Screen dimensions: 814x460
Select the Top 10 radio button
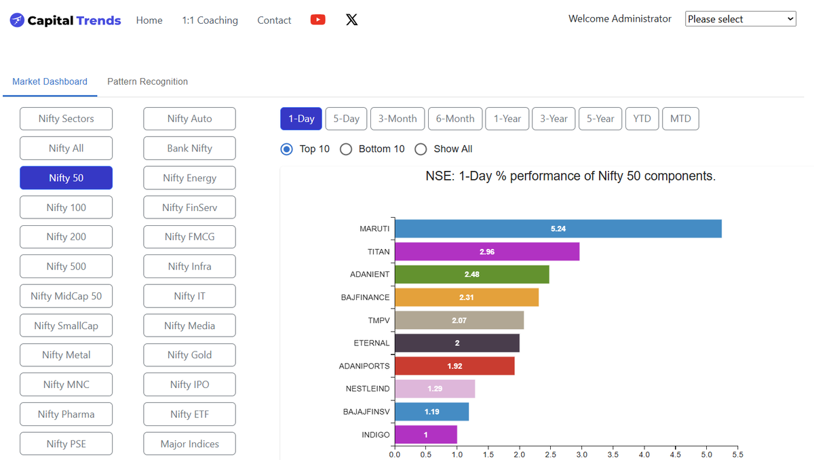tap(287, 149)
